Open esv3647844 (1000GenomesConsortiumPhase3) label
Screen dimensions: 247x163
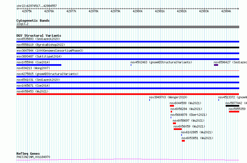pyautogui.click(x=50, y=51)
